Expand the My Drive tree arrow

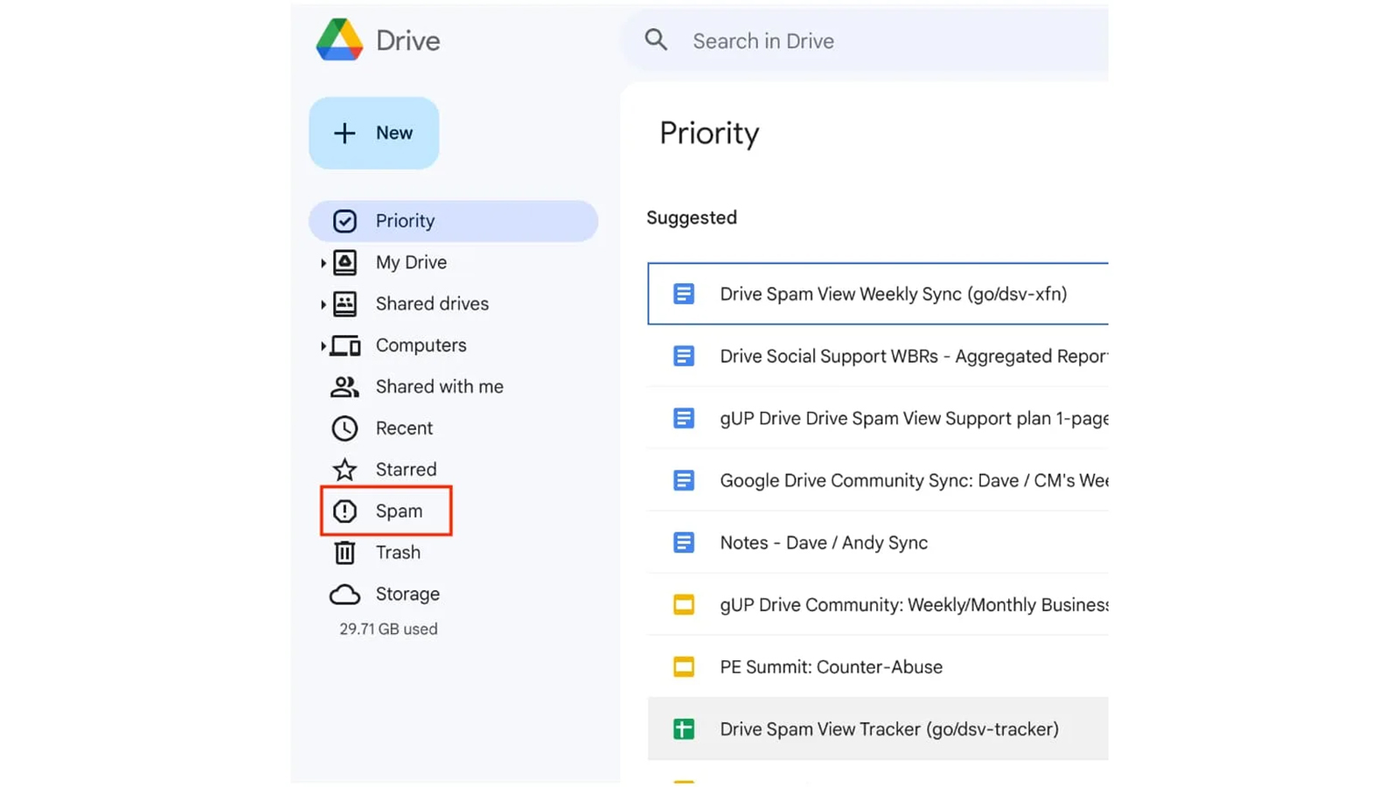[323, 262]
